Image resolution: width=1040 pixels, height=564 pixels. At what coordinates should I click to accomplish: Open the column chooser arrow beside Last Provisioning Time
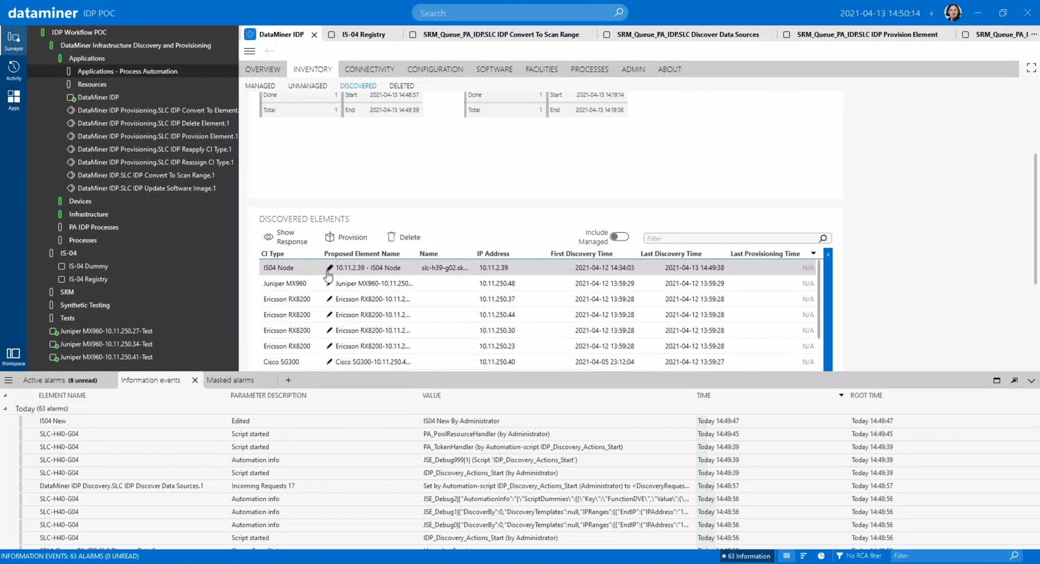[813, 254]
